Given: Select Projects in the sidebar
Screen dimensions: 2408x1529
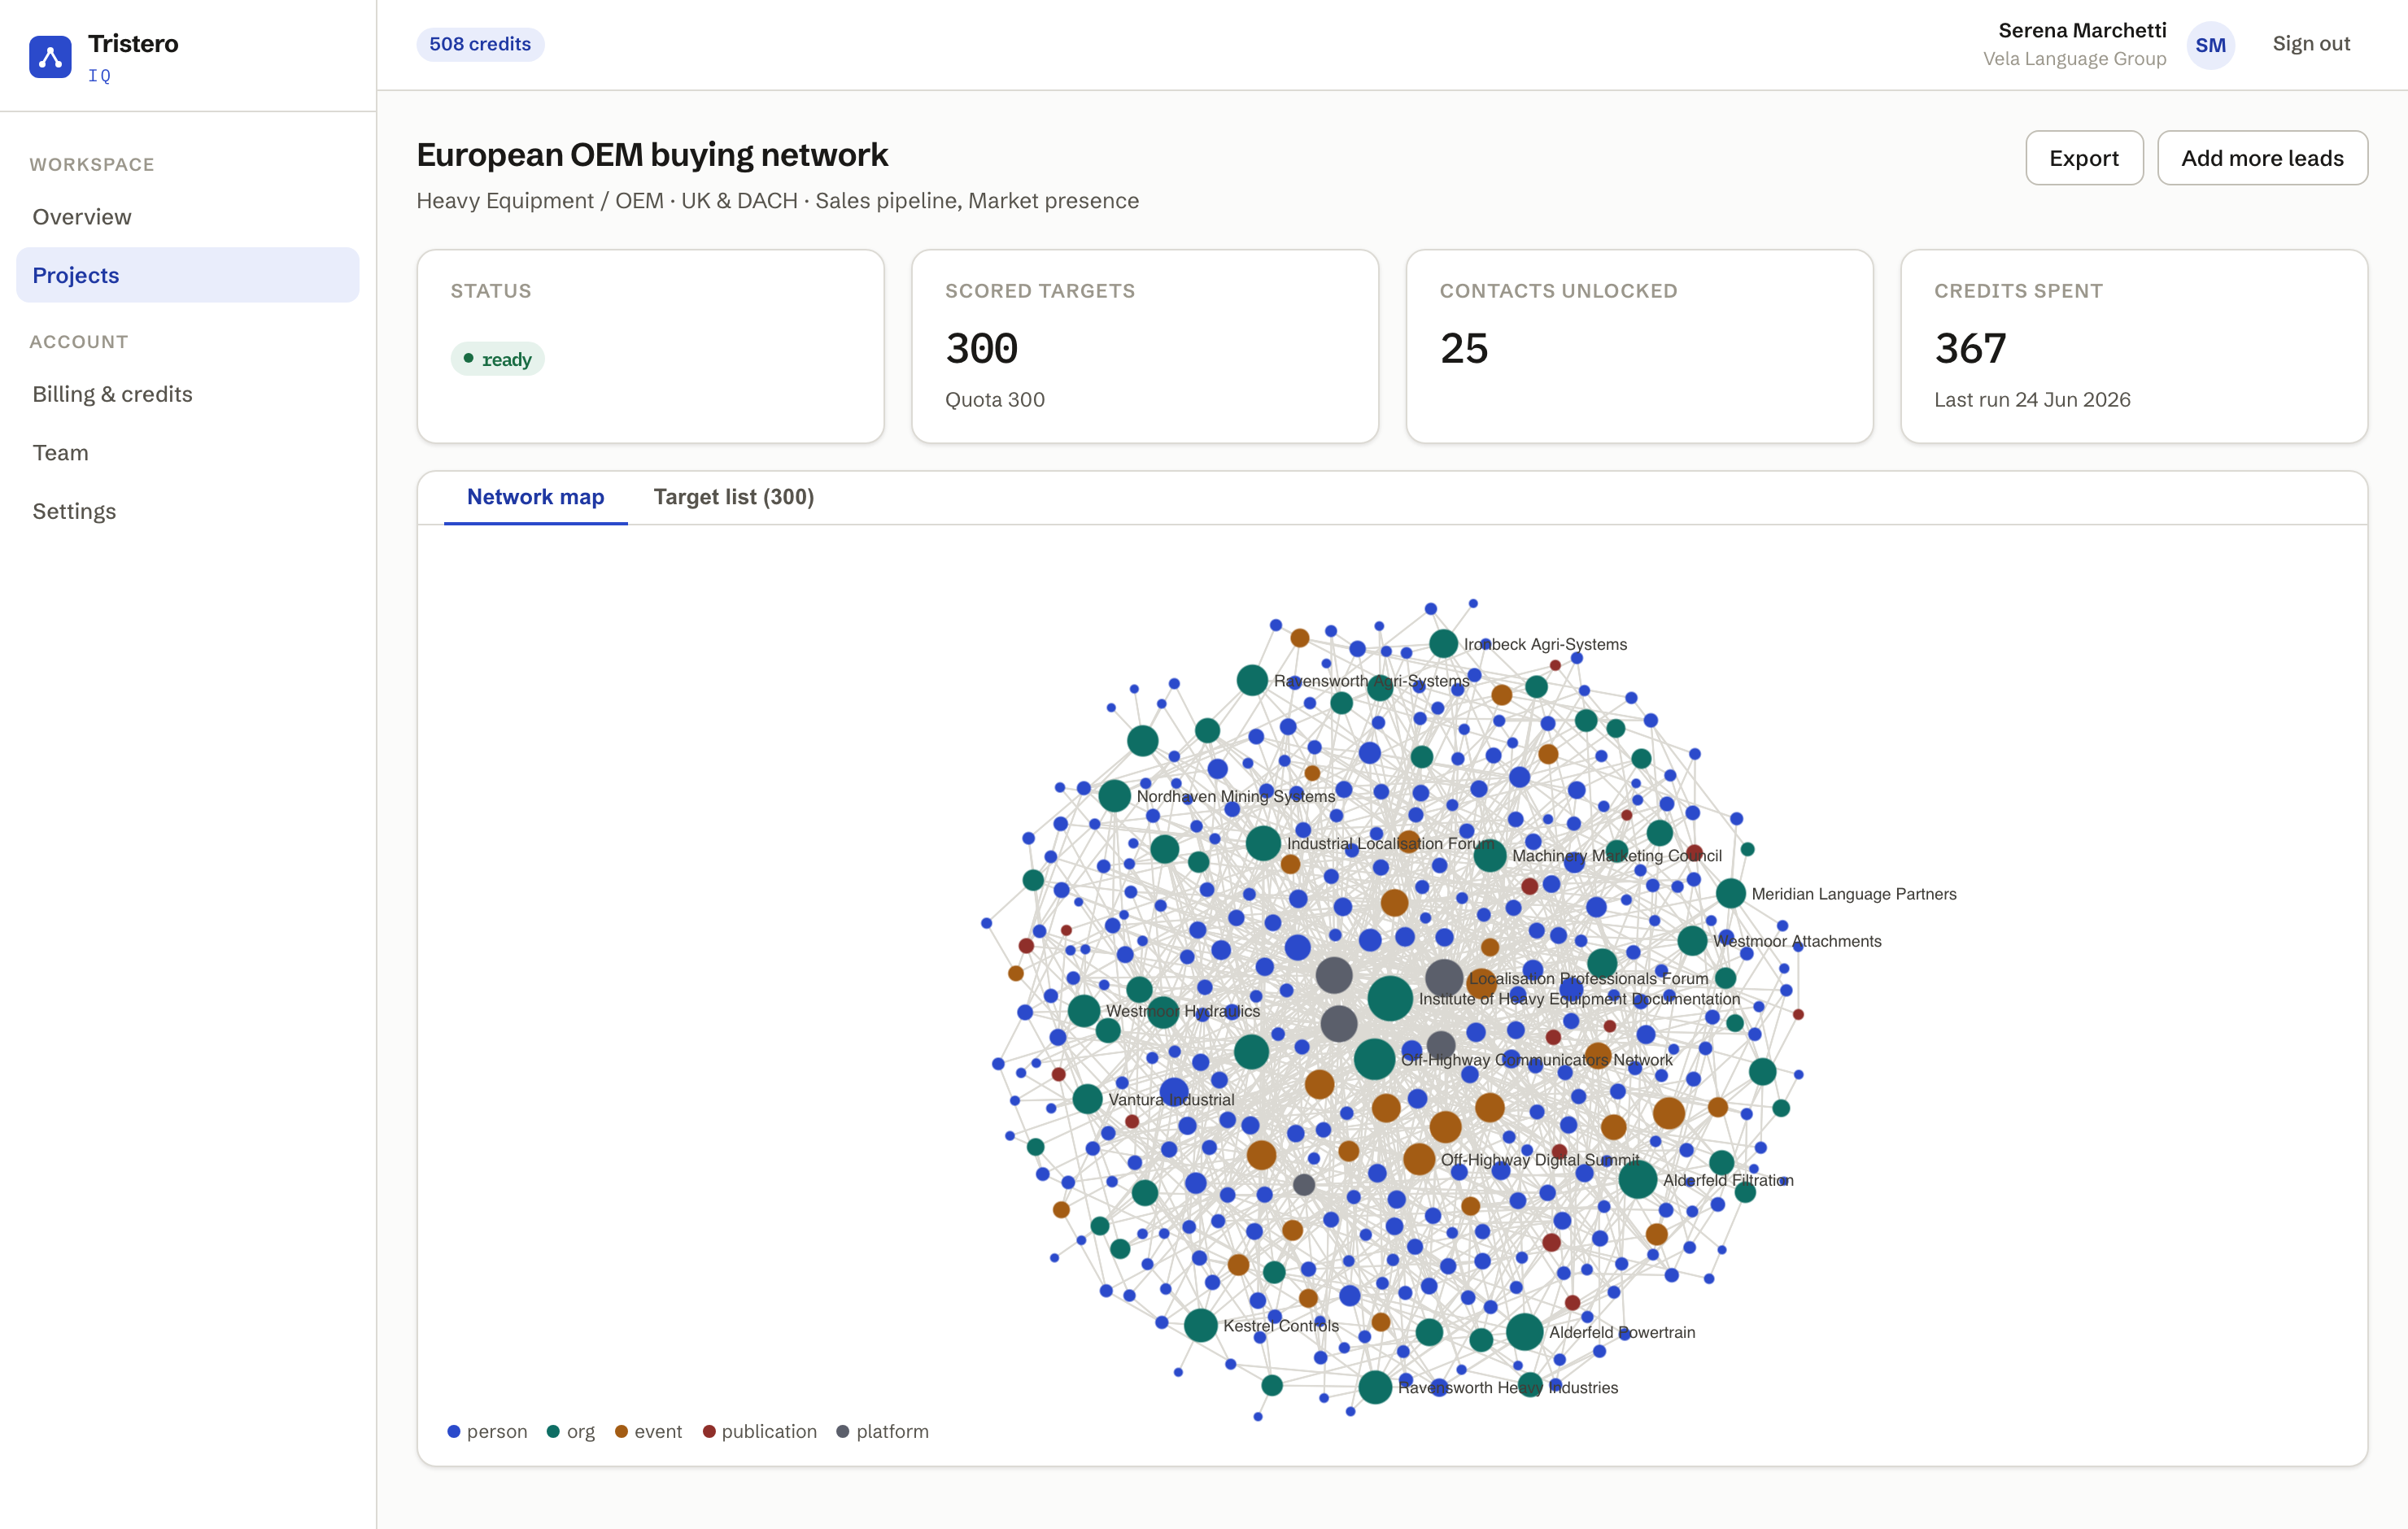Looking at the screenshot, I should 187,275.
